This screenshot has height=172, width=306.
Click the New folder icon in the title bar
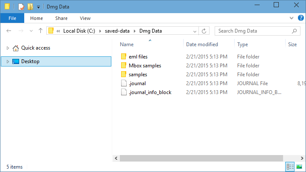click(x=30, y=7)
